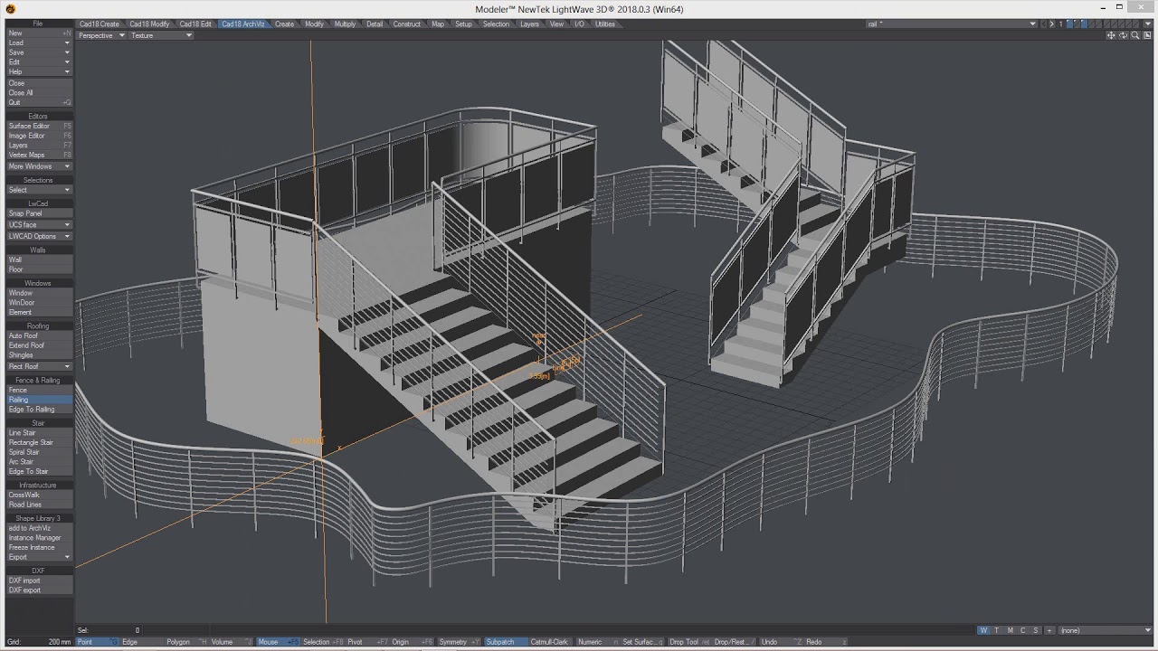Switch to the Cad18 Create tab
This screenshot has width=1158, height=651.
[99, 24]
